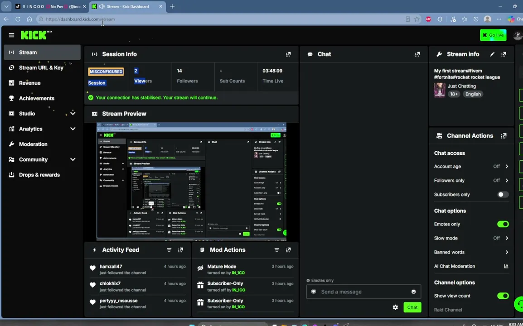Pop out the Channel Actions panel
This screenshot has height=326, width=523.
tap(504, 136)
